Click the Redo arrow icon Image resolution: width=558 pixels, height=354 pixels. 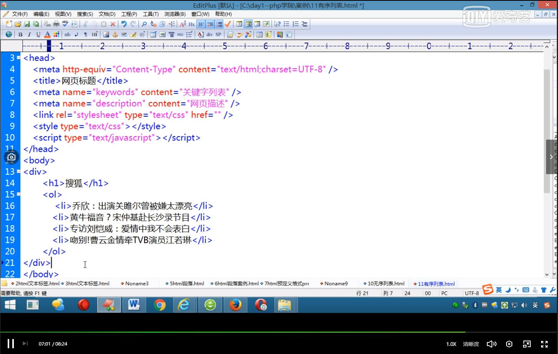[133, 24]
